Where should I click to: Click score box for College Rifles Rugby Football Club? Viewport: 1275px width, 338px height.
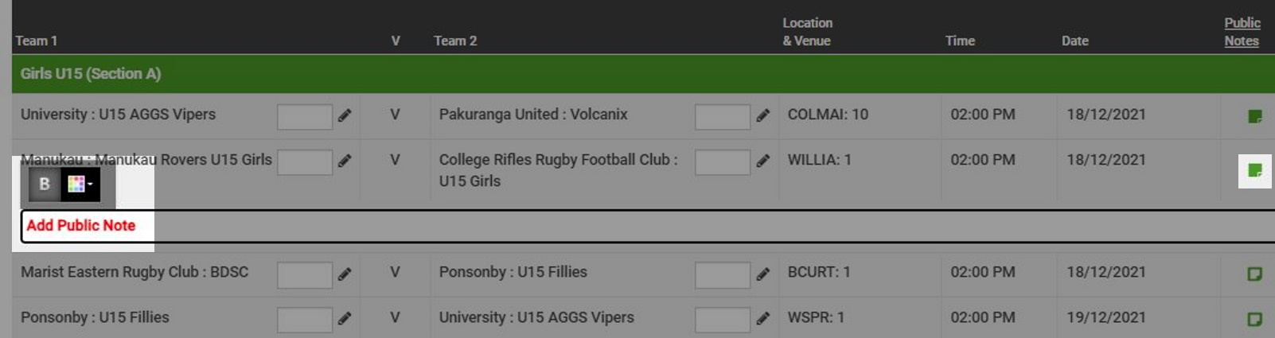point(723,161)
